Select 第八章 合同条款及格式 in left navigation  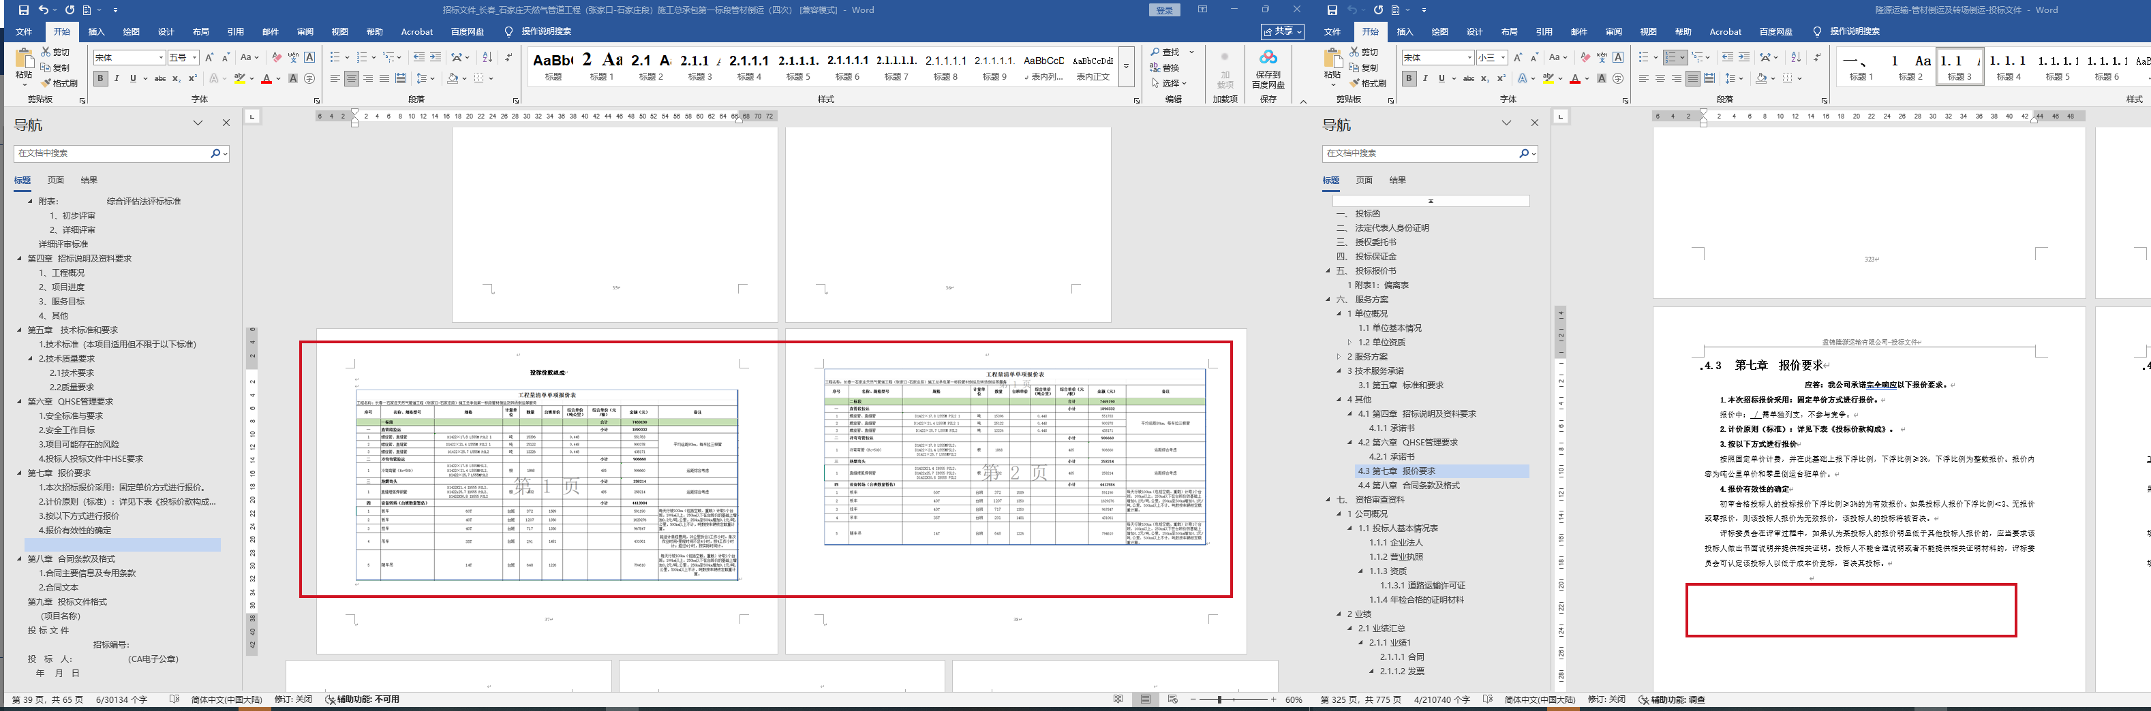(x=71, y=559)
